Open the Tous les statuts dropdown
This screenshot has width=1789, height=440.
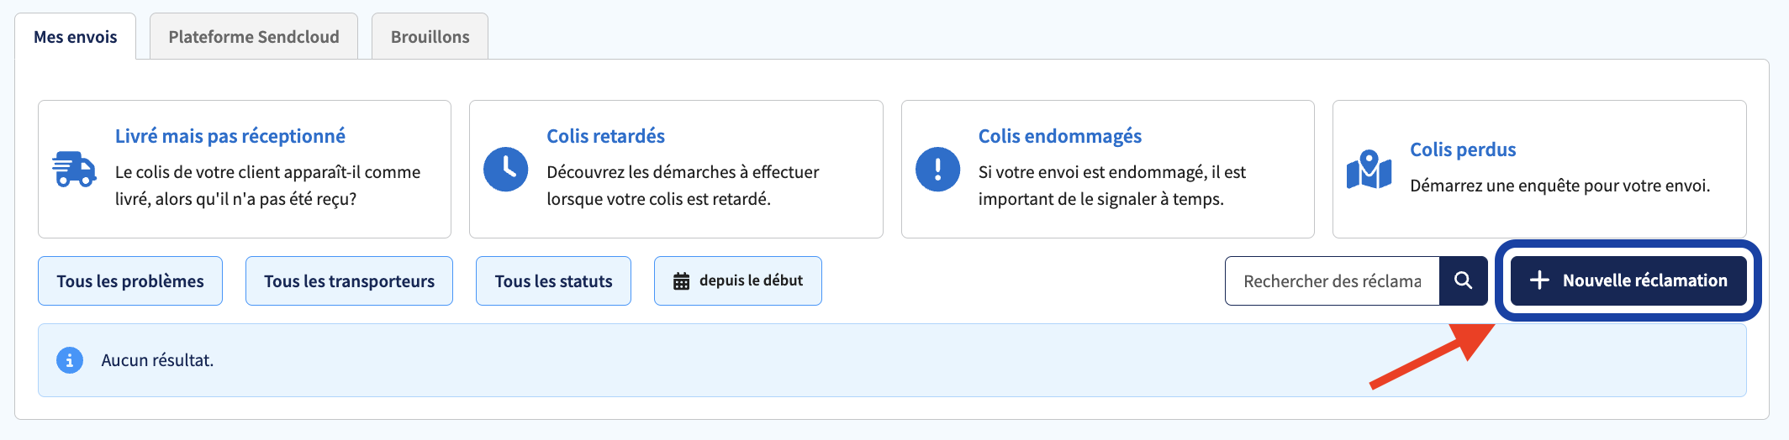click(x=553, y=280)
